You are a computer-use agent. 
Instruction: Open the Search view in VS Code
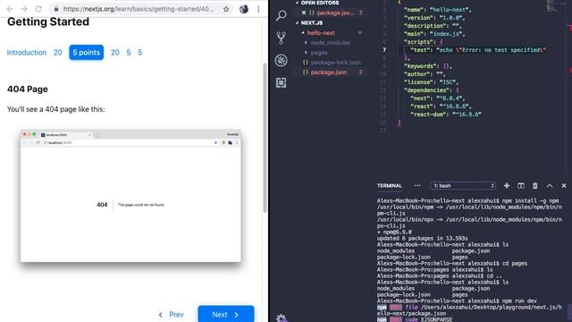coord(281,15)
